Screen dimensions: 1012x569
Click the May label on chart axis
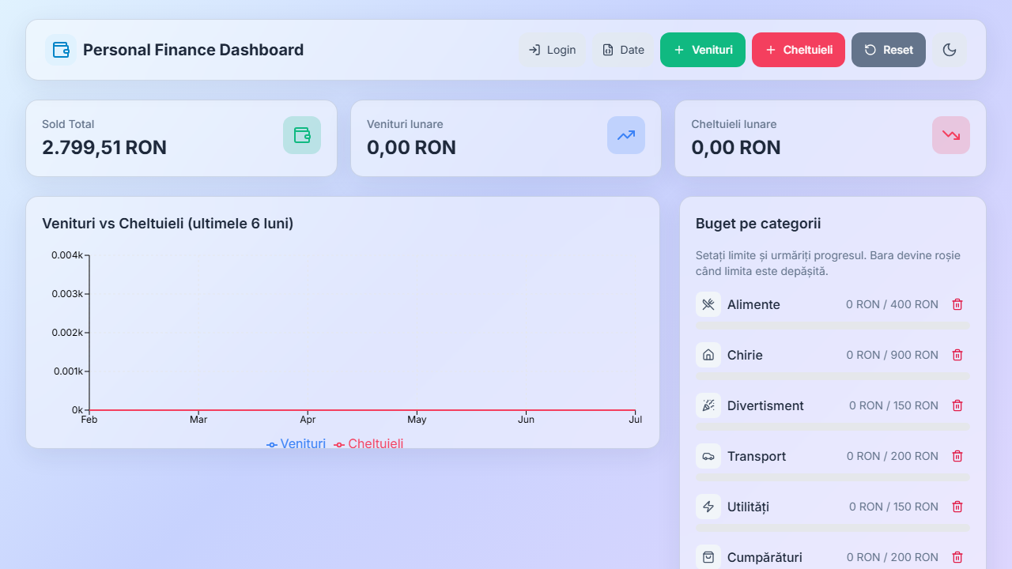[417, 420]
